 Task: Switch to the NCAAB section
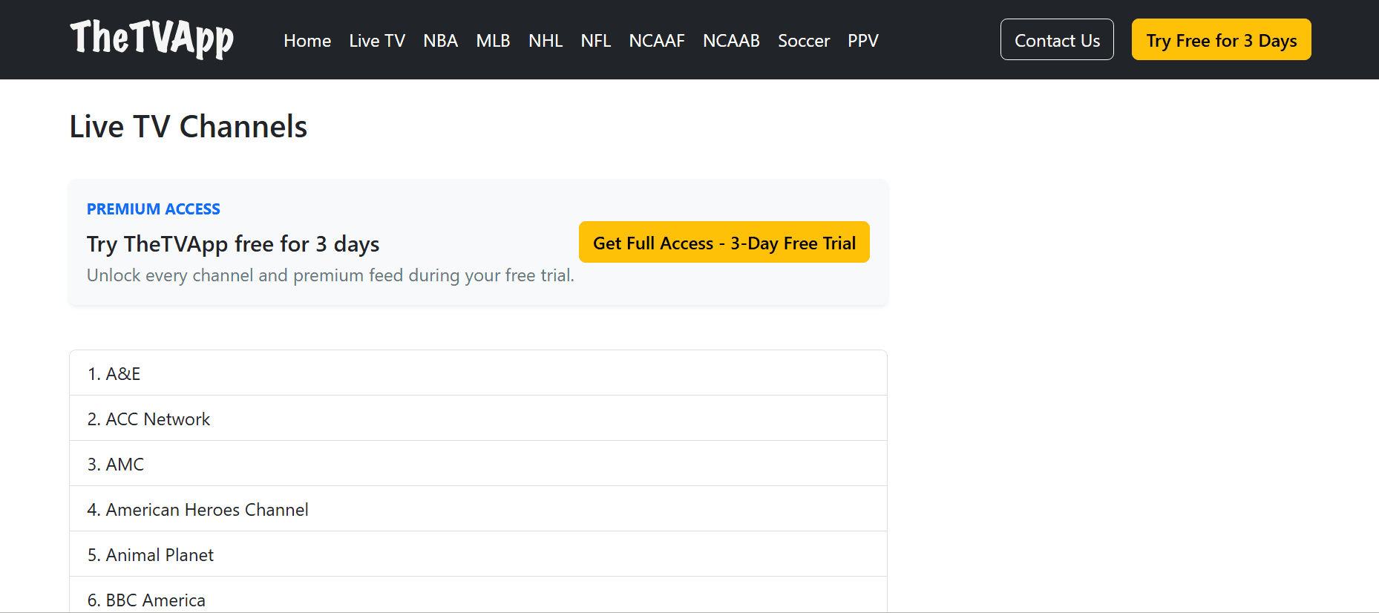click(x=730, y=41)
